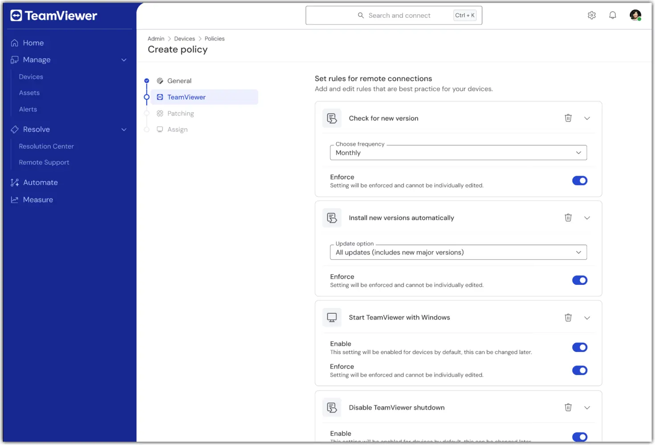Click the Set rules for remote connections heading
The width and height of the screenshot is (655, 445).
coord(373,79)
